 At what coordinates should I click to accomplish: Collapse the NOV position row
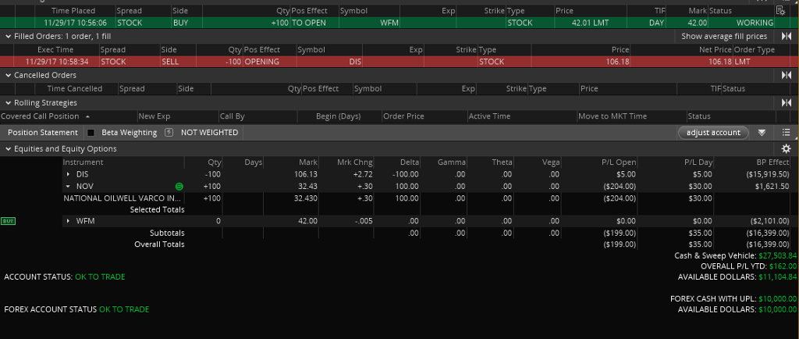click(x=68, y=187)
